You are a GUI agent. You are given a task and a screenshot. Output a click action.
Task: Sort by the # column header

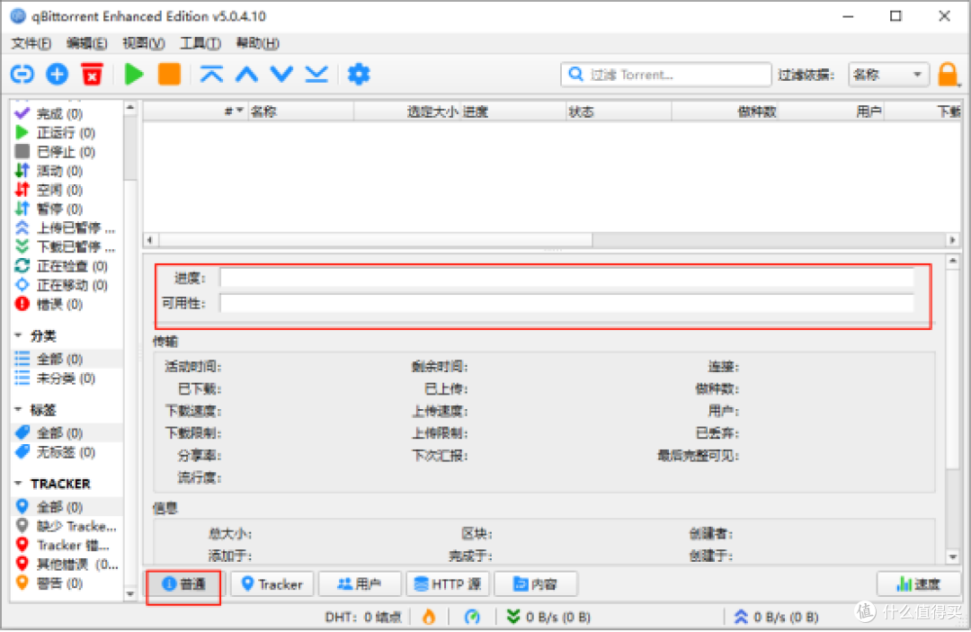(x=195, y=111)
